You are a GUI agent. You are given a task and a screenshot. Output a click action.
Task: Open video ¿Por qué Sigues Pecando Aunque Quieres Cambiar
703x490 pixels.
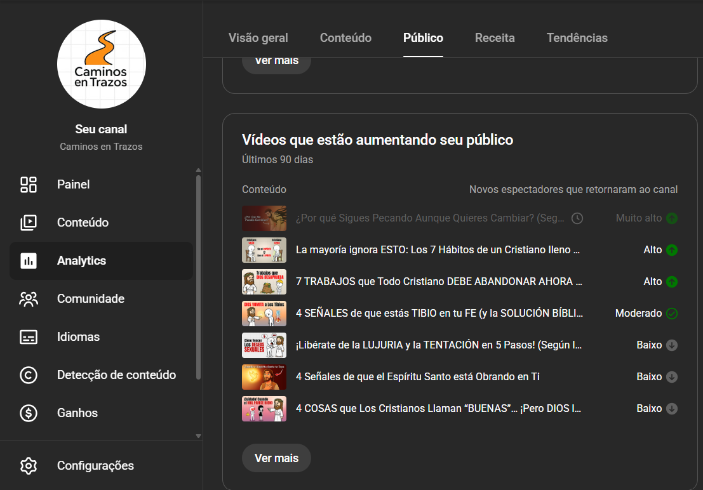pyautogui.click(x=430, y=218)
